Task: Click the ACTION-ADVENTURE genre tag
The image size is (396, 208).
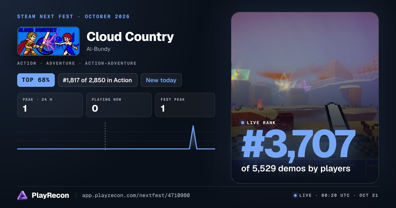Action: click(111, 63)
